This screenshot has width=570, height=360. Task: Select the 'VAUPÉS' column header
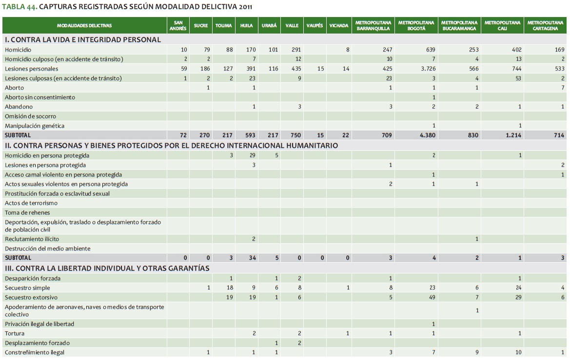pyautogui.click(x=314, y=25)
